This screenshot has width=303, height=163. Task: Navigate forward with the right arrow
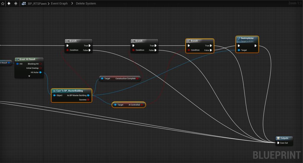[x=16, y=4]
